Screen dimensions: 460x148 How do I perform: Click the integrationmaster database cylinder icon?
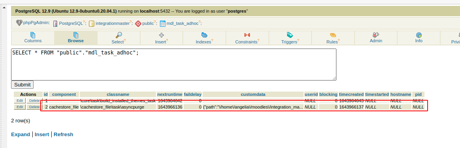(x=92, y=24)
